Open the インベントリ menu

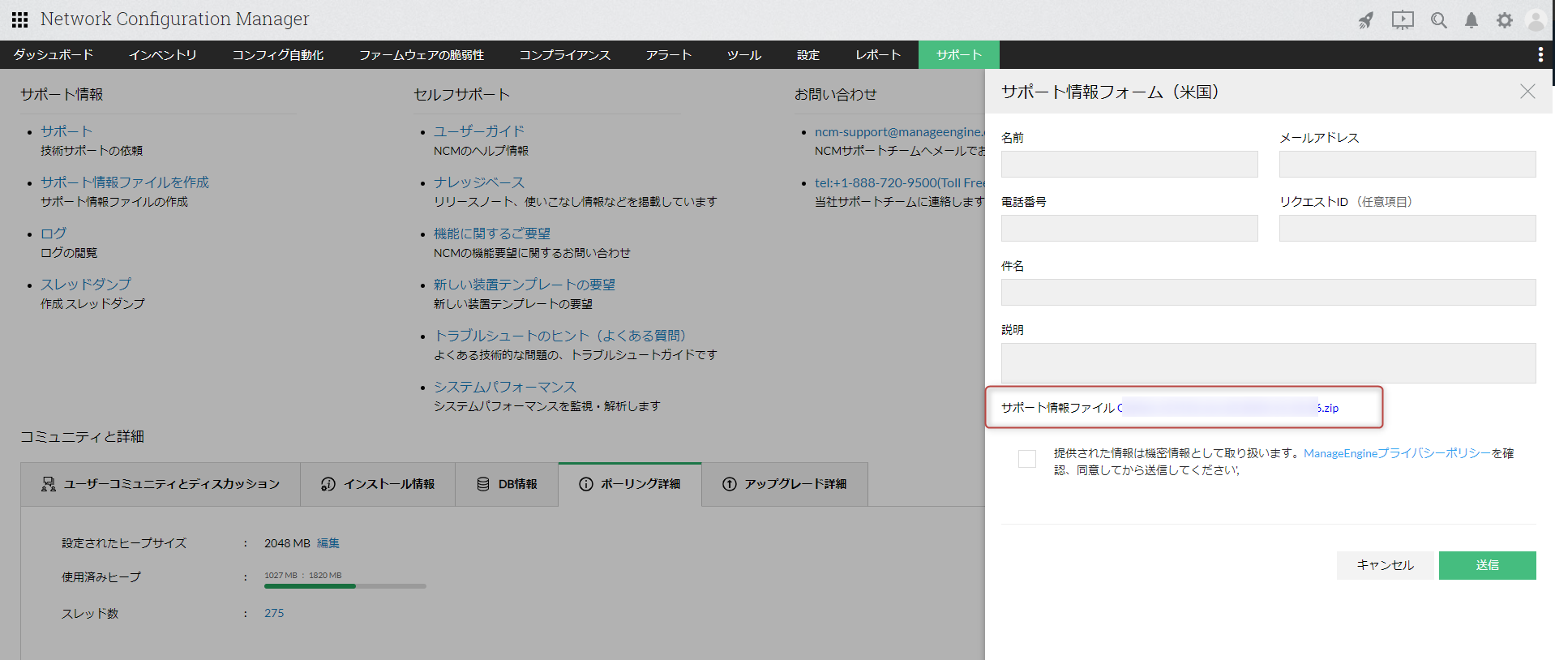coord(163,54)
